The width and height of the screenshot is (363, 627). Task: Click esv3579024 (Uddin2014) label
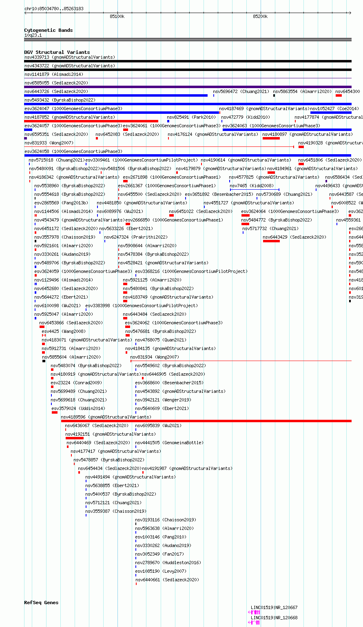click(79, 409)
